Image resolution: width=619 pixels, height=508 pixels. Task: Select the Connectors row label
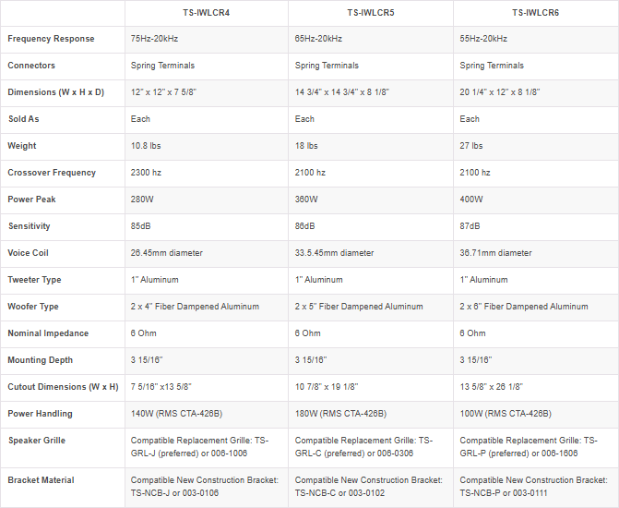[x=31, y=66]
